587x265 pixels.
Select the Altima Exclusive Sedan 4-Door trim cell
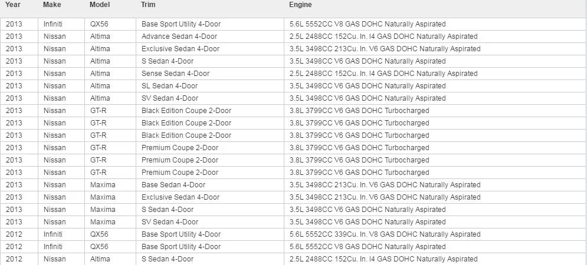[210, 49]
